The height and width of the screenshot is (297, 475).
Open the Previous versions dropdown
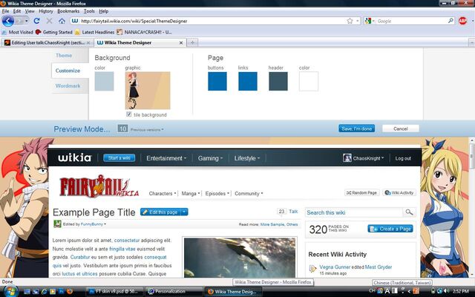[147, 130]
